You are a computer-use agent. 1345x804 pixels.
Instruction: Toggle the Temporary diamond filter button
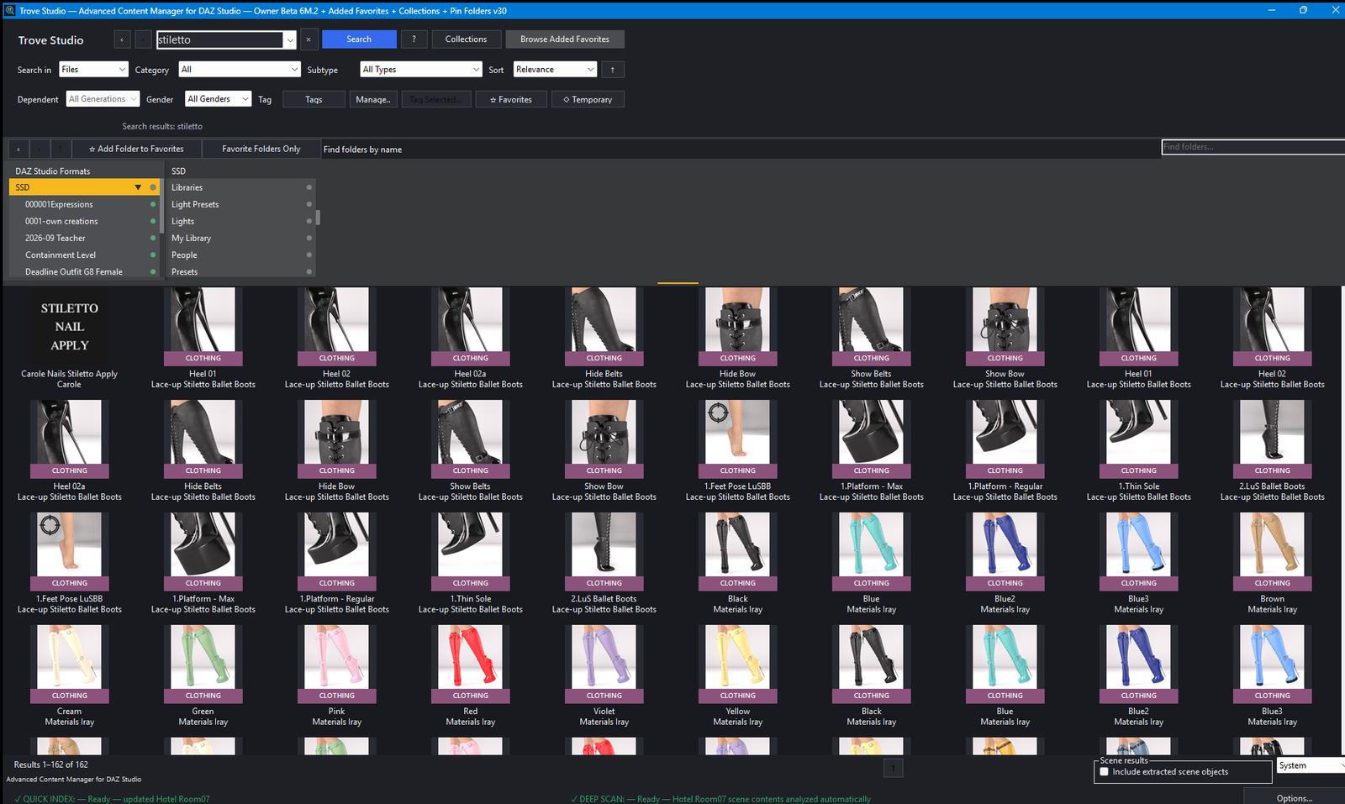click(x=588, y=99)
